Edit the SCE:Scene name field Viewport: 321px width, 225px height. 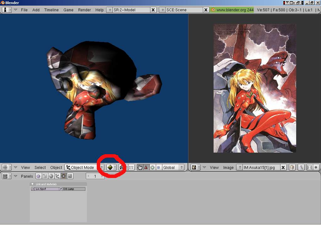pyautogui.click(x=184, y=10)
